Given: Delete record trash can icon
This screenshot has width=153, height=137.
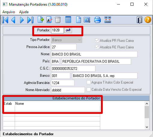Looking at the screenshot, I should click(58, 20).
